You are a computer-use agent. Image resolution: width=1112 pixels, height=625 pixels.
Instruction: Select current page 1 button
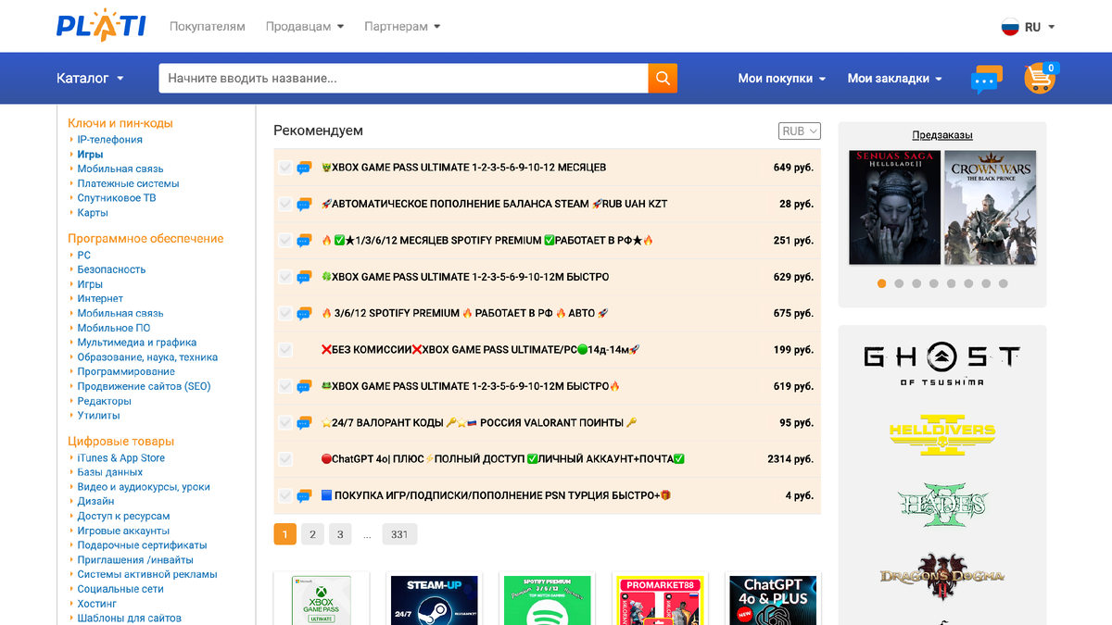pos(284,534)
